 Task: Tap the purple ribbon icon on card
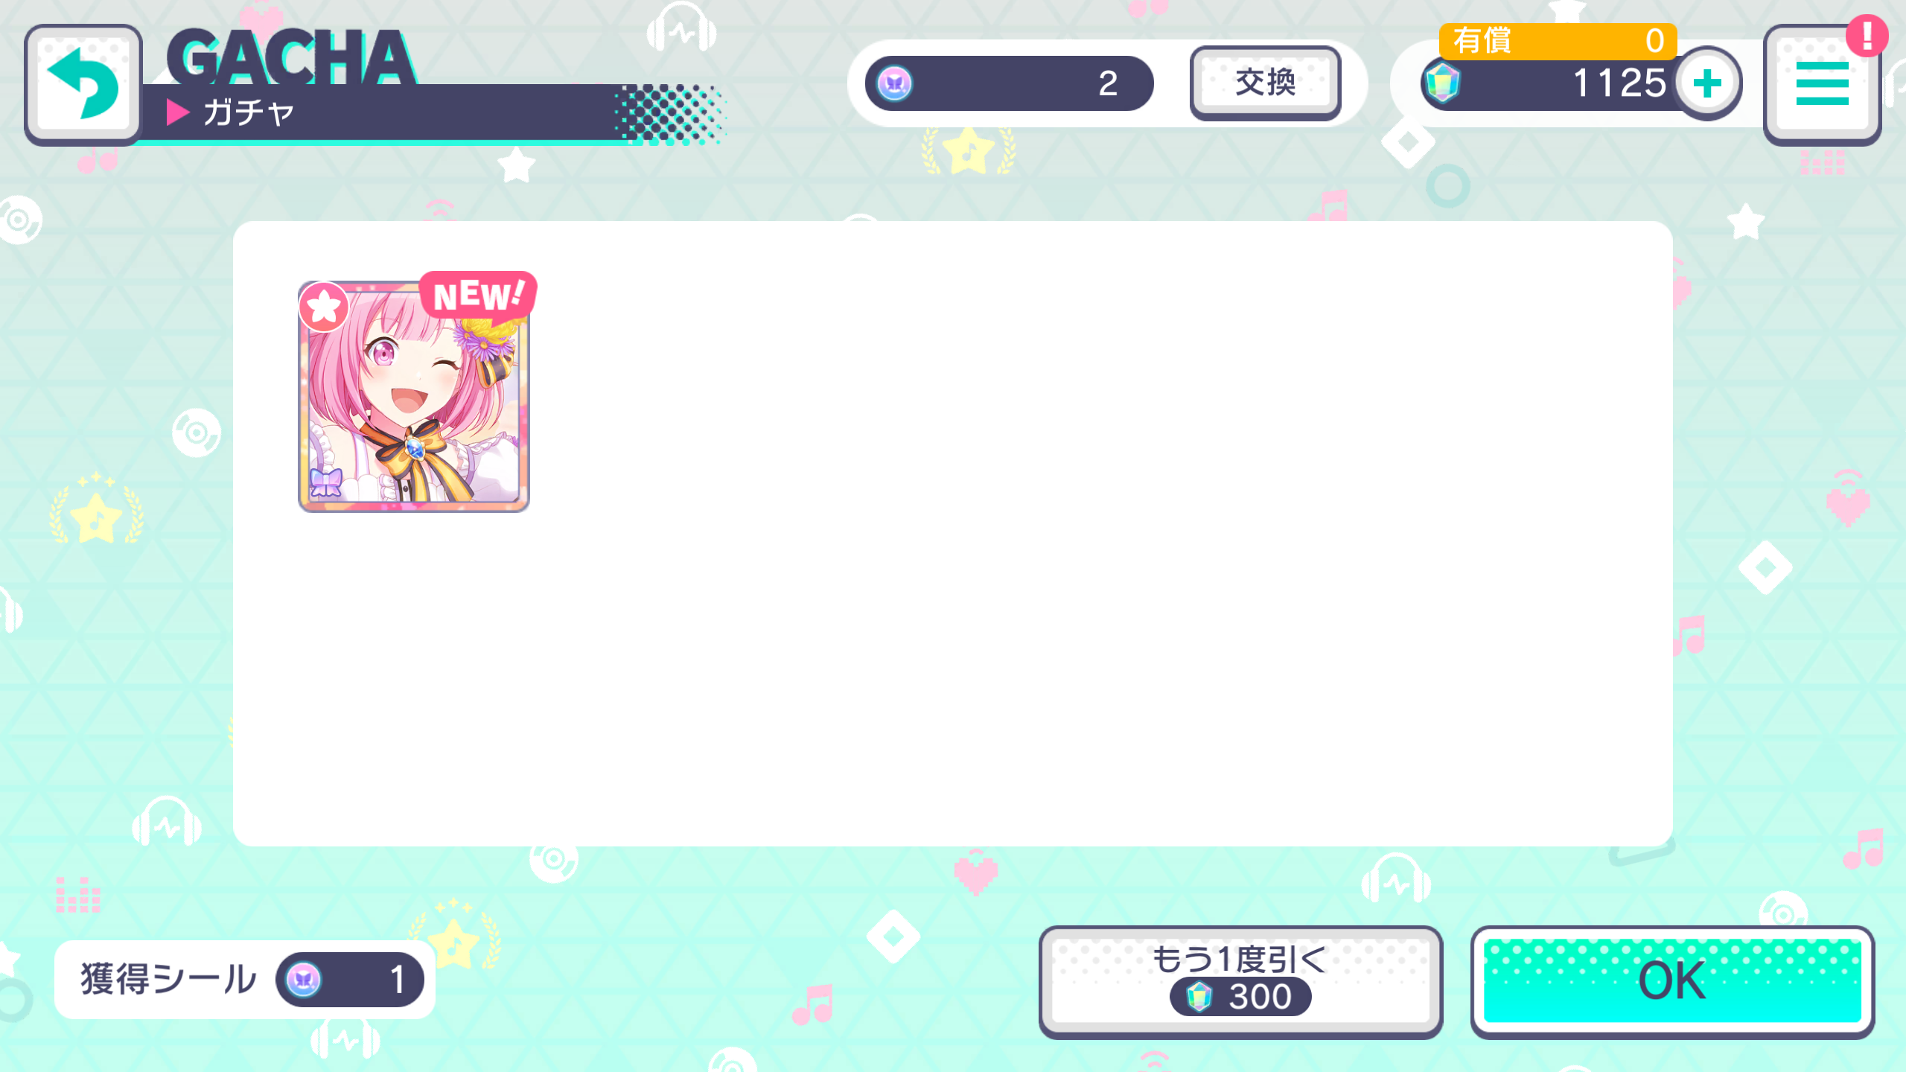(325, 482)
